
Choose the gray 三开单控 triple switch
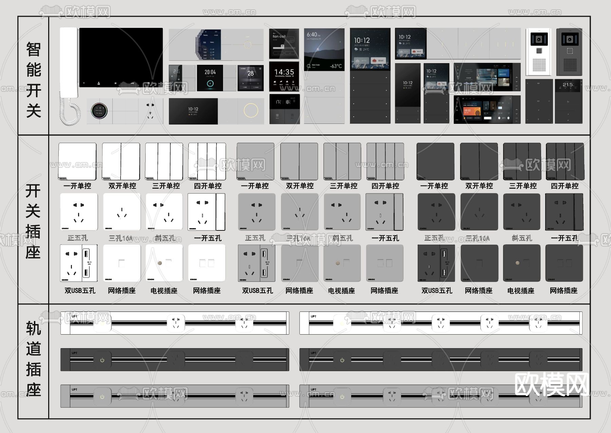pyautogui.click(x=342, y=162)
